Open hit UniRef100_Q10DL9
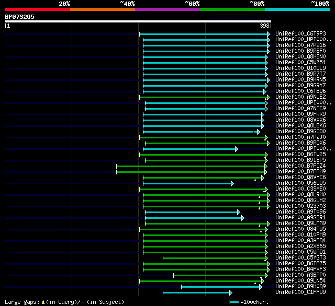335x306 pixels. [x=300, y=68]
